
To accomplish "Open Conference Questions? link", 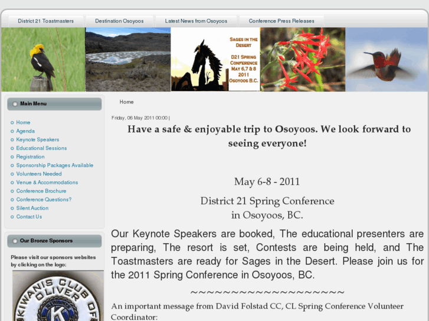I will tap(44, 200).
